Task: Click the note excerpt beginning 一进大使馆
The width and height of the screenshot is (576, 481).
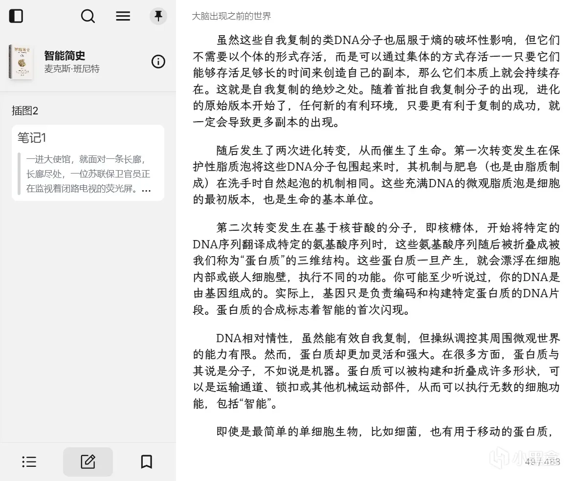Action: (x=89, y=174)
